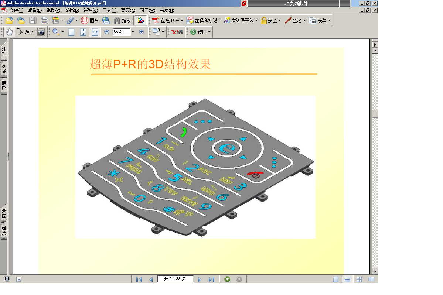Image resolution: width=443 pixels, height=295 pixels.
Task: Open the 文件(F) menu
Action: coord(16,10)
